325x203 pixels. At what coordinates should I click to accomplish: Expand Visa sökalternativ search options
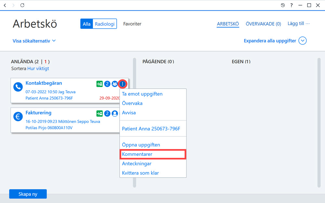click(x=34, y=41)
